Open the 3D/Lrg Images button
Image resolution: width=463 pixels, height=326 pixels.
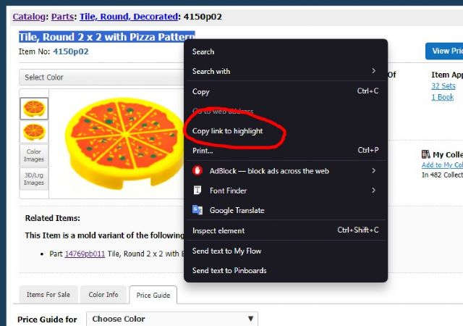pos(34,178)
